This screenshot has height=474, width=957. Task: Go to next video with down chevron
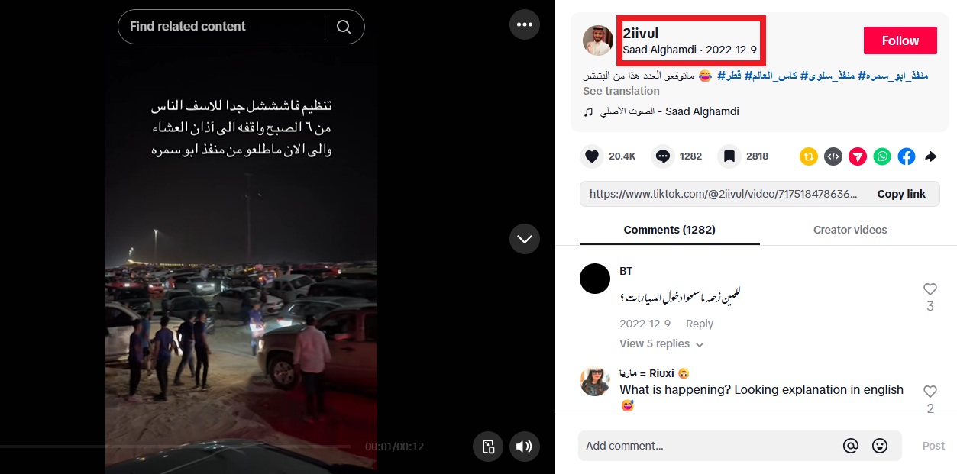524,239
